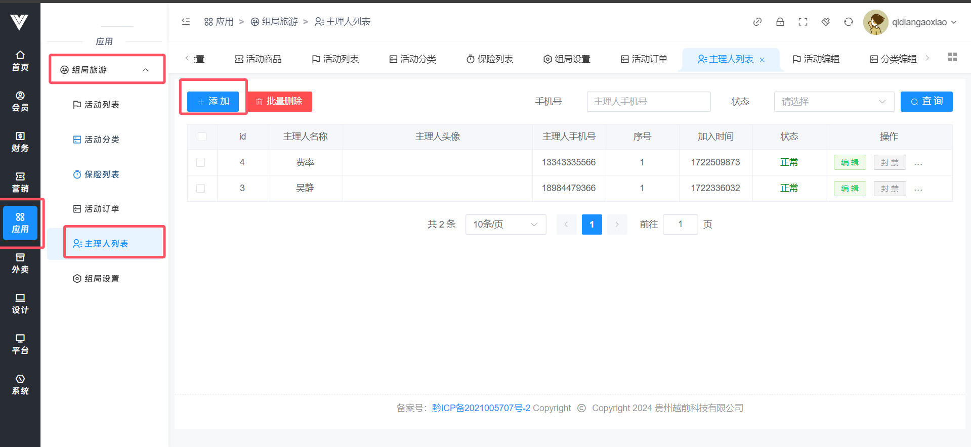Tick the select-all checkbox in table header
Image resolution: width=971 pixels, height=447 pixels.
(202, 137)
